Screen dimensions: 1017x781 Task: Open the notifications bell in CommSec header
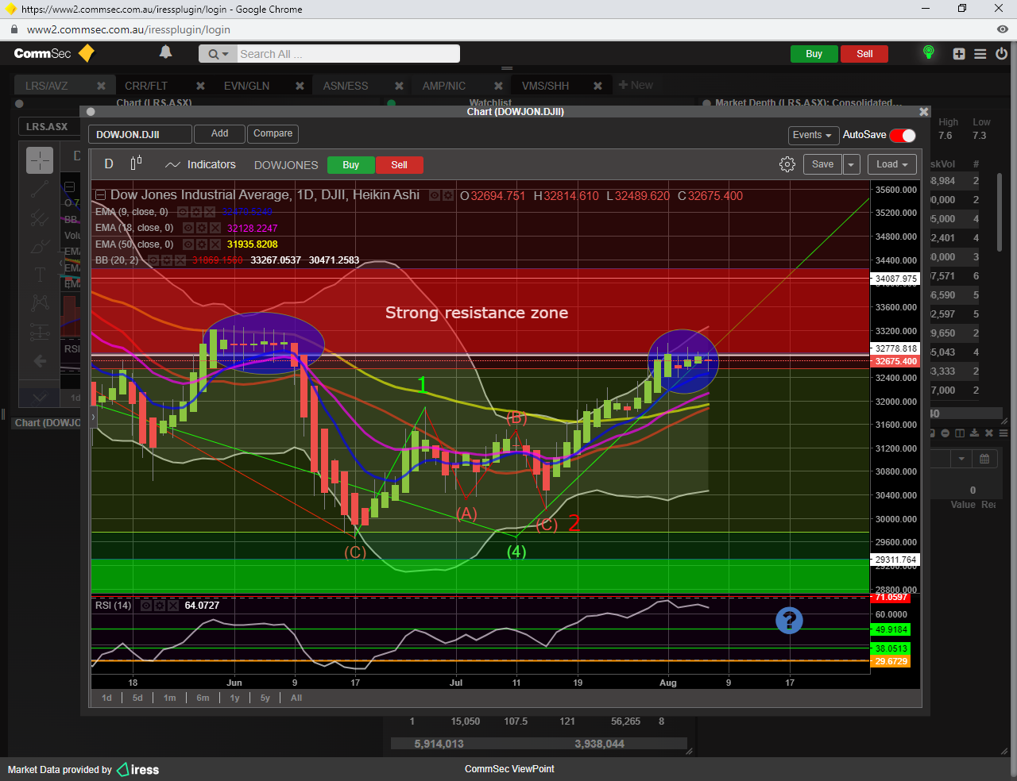click(165, 52)
